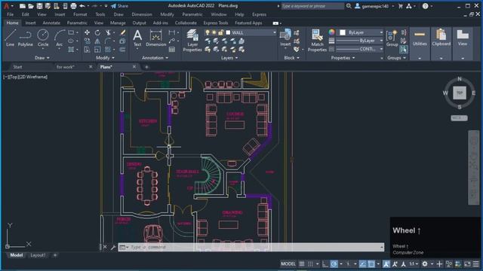Screen dimensions: 483x271
Task: Switch to the Manage ribbon tab
Action: coord(118,23)
